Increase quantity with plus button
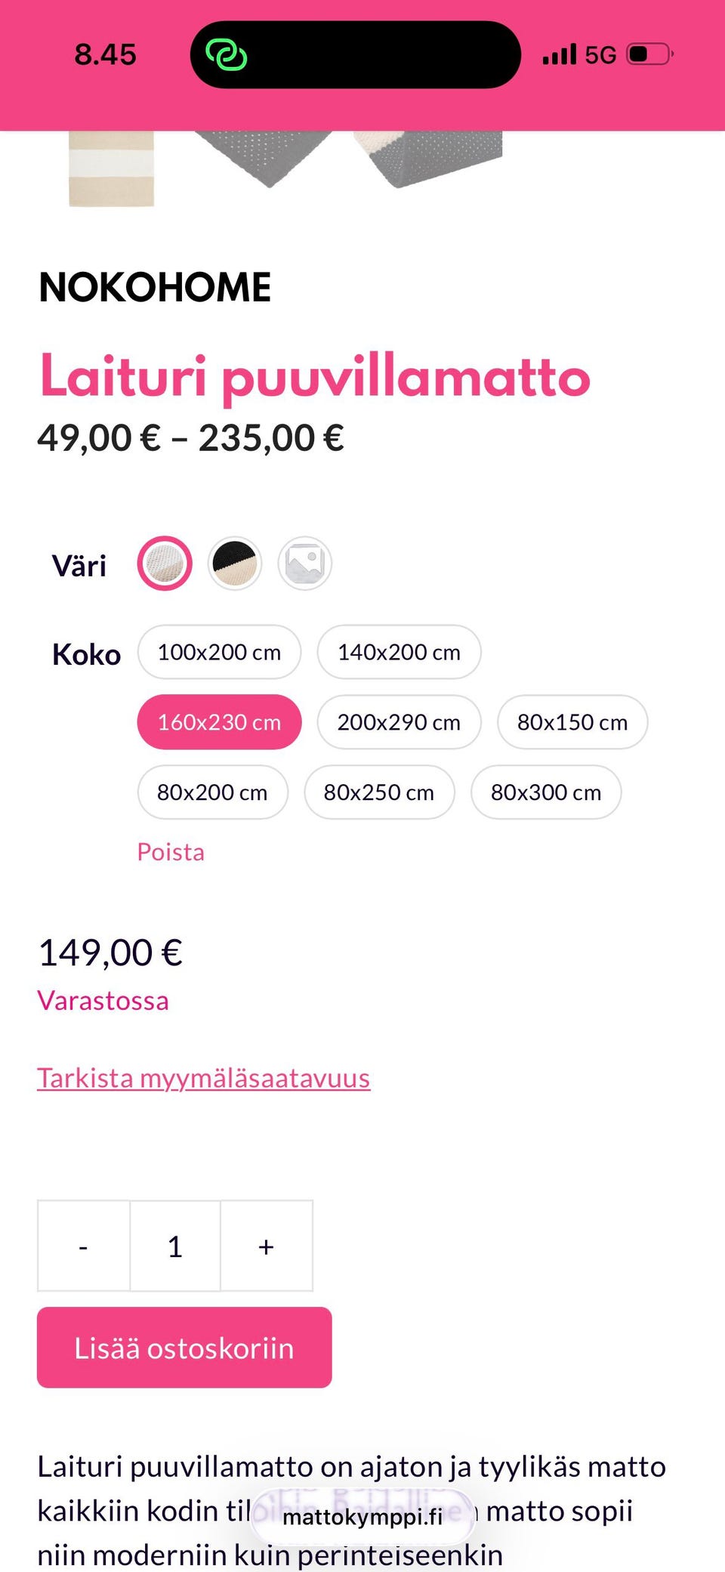725x1572 pixels. (266, 1246)
